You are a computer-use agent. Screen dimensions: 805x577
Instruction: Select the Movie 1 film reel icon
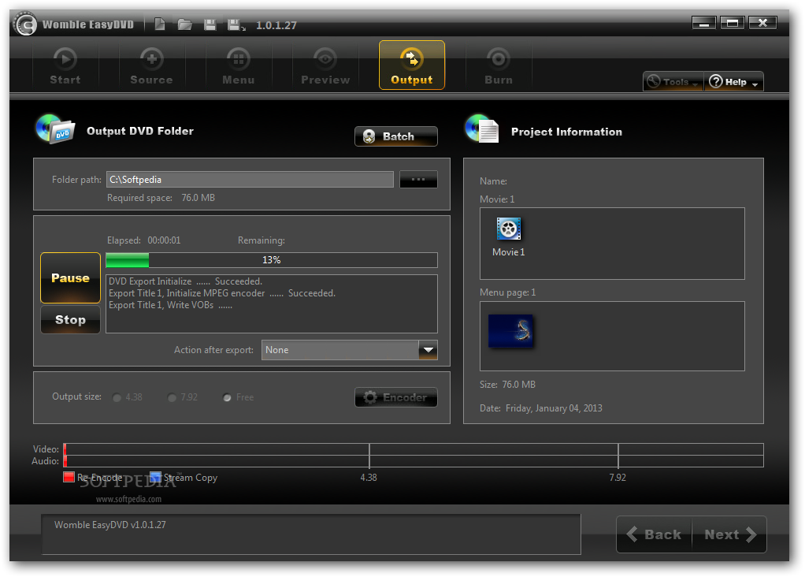[x=508, y=229]
